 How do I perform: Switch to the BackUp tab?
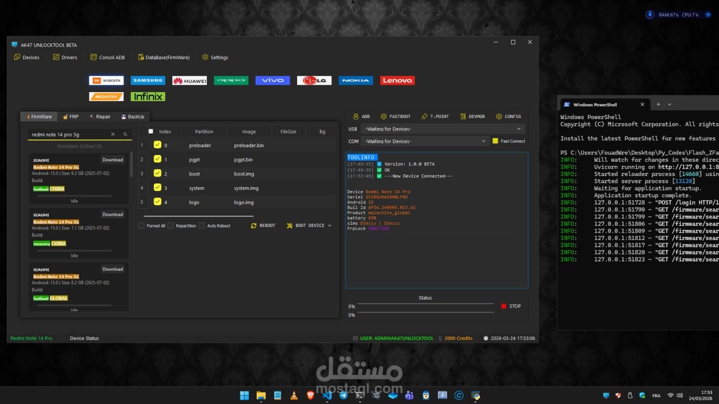pos(133,117)
